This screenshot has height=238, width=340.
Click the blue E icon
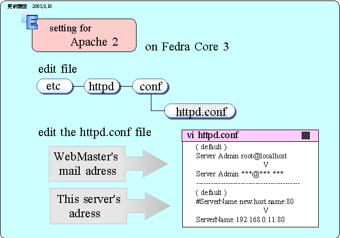click(x=31, y=22)
